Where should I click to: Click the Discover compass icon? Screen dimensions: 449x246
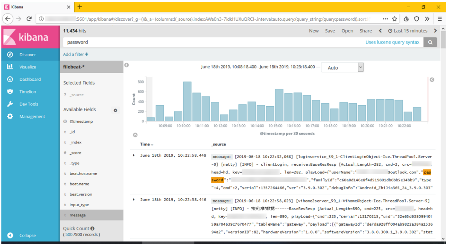point(10,55)
